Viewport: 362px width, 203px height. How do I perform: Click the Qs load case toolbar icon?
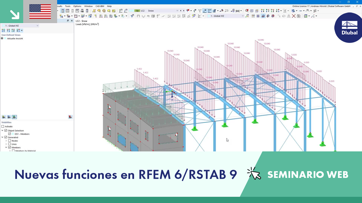(137, 11)
